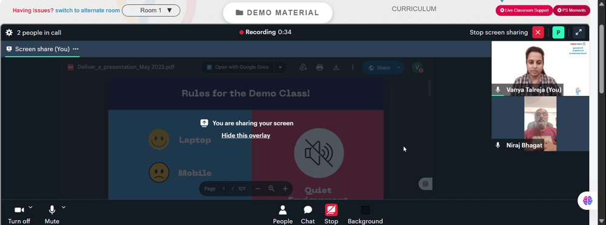Viewport: 606px width, 225px height.
Task: Open Background effects
Action: click(x=365, y=215)
